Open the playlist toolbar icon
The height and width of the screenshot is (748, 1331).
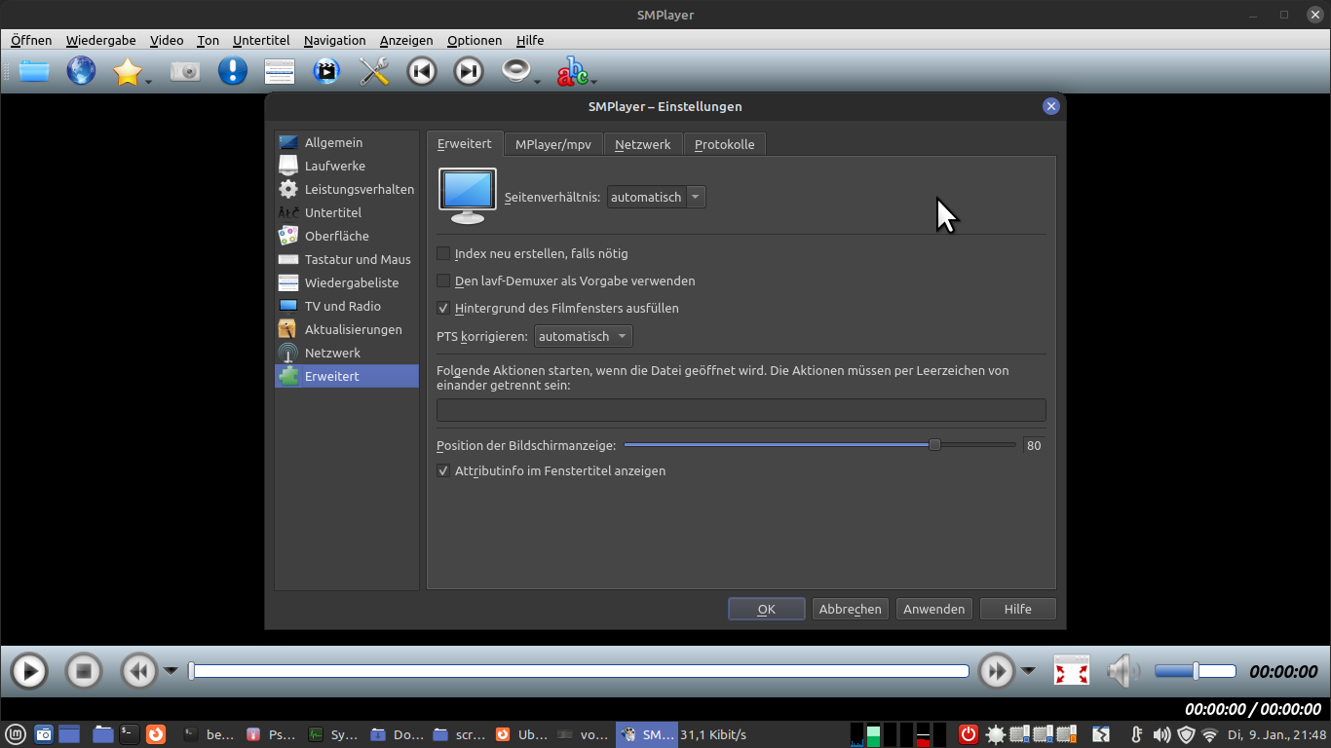click(x=280, y=71)
